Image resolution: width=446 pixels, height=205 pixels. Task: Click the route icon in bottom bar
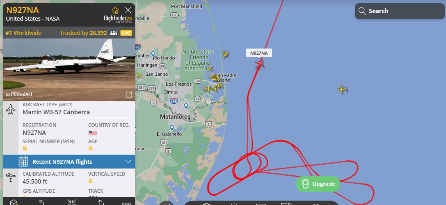coord(42,202)
